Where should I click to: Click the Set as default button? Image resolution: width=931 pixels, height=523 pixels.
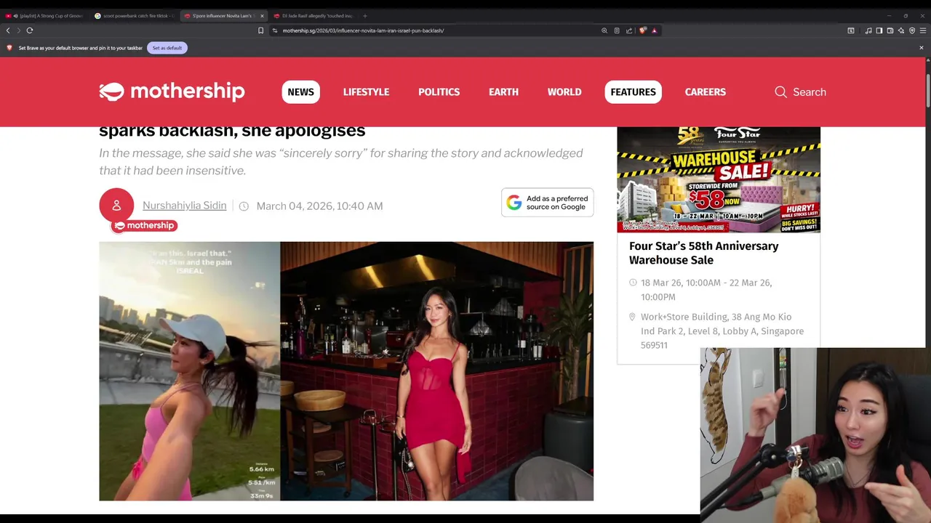point(167,48)
